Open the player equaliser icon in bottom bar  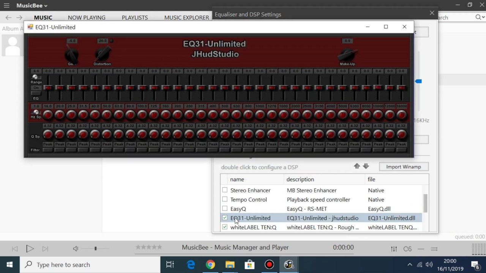394,249
